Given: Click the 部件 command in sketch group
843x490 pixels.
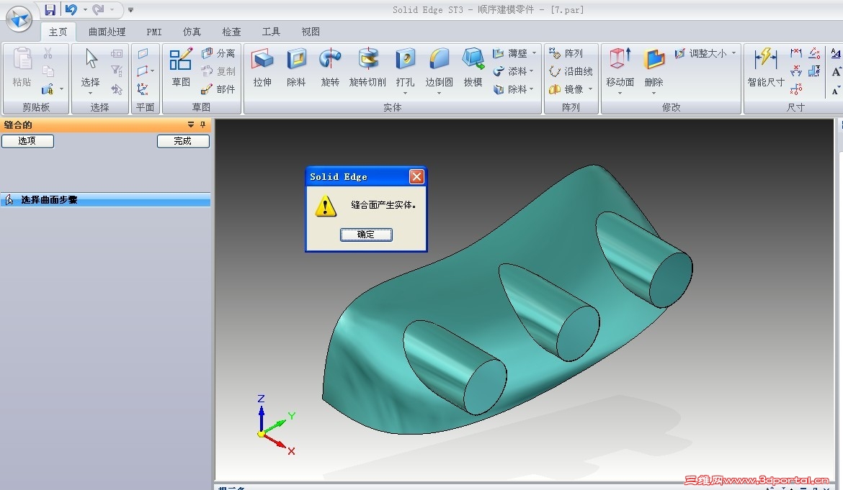Looking at the screenshot, I should click(218, 89).
